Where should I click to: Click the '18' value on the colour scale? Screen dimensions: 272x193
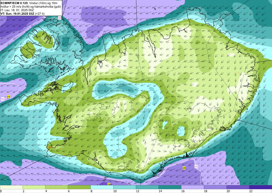coord(206,191)
